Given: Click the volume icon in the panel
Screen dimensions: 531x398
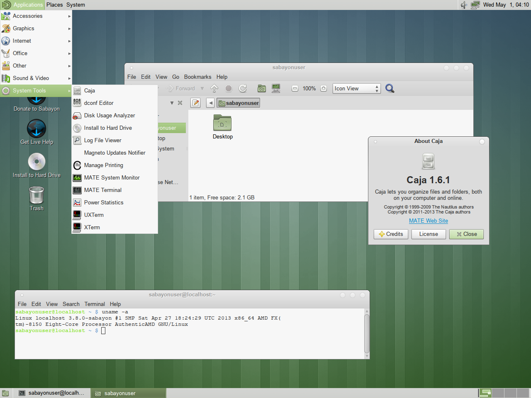Looking at the screenshot, I should 464,5.
